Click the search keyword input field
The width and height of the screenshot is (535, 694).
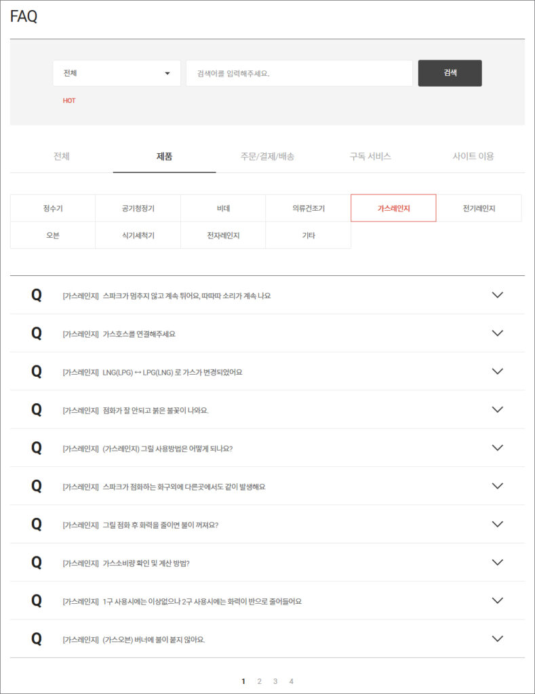[x=299, y=73]
